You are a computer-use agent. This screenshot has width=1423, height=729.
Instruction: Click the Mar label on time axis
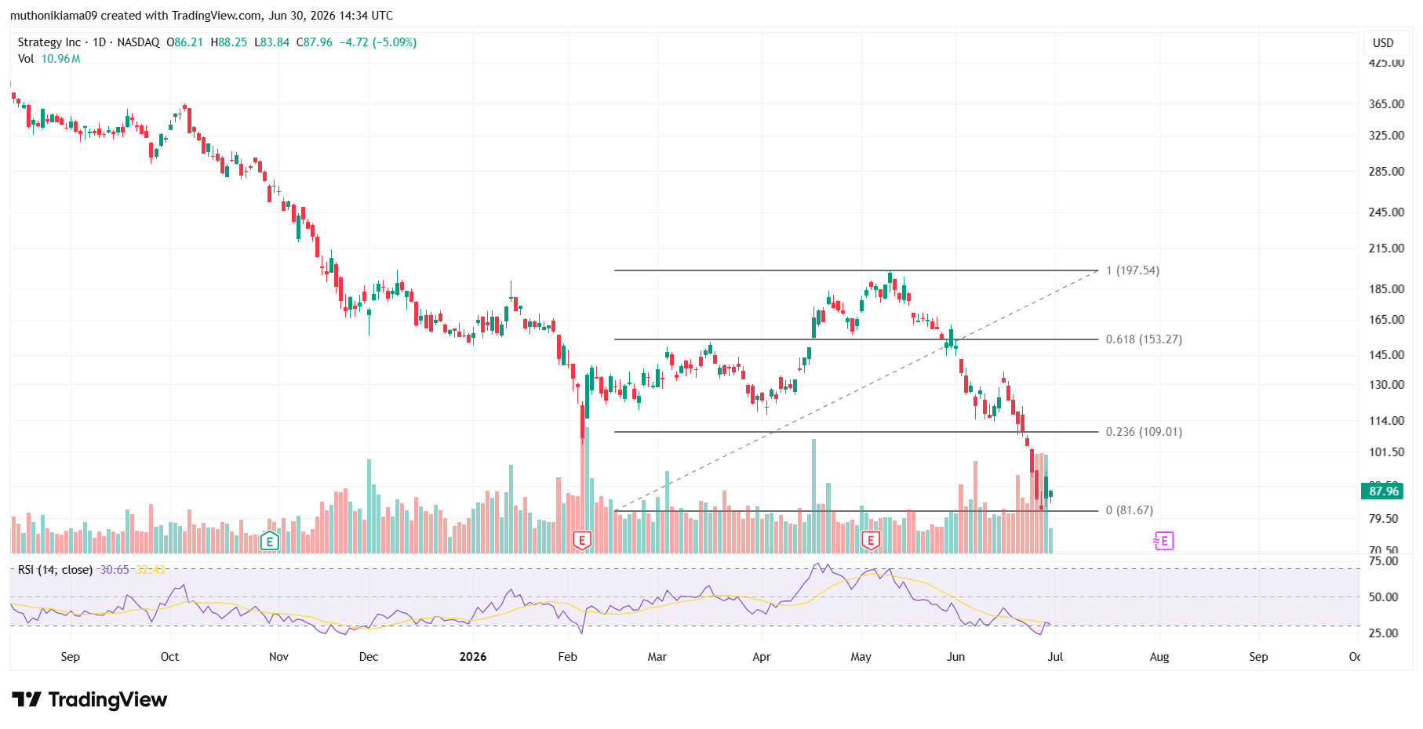(x=657, y=657)
